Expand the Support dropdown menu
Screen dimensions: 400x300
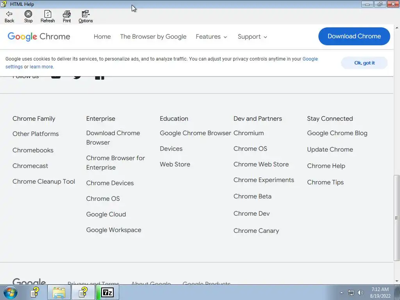[252, 36]
